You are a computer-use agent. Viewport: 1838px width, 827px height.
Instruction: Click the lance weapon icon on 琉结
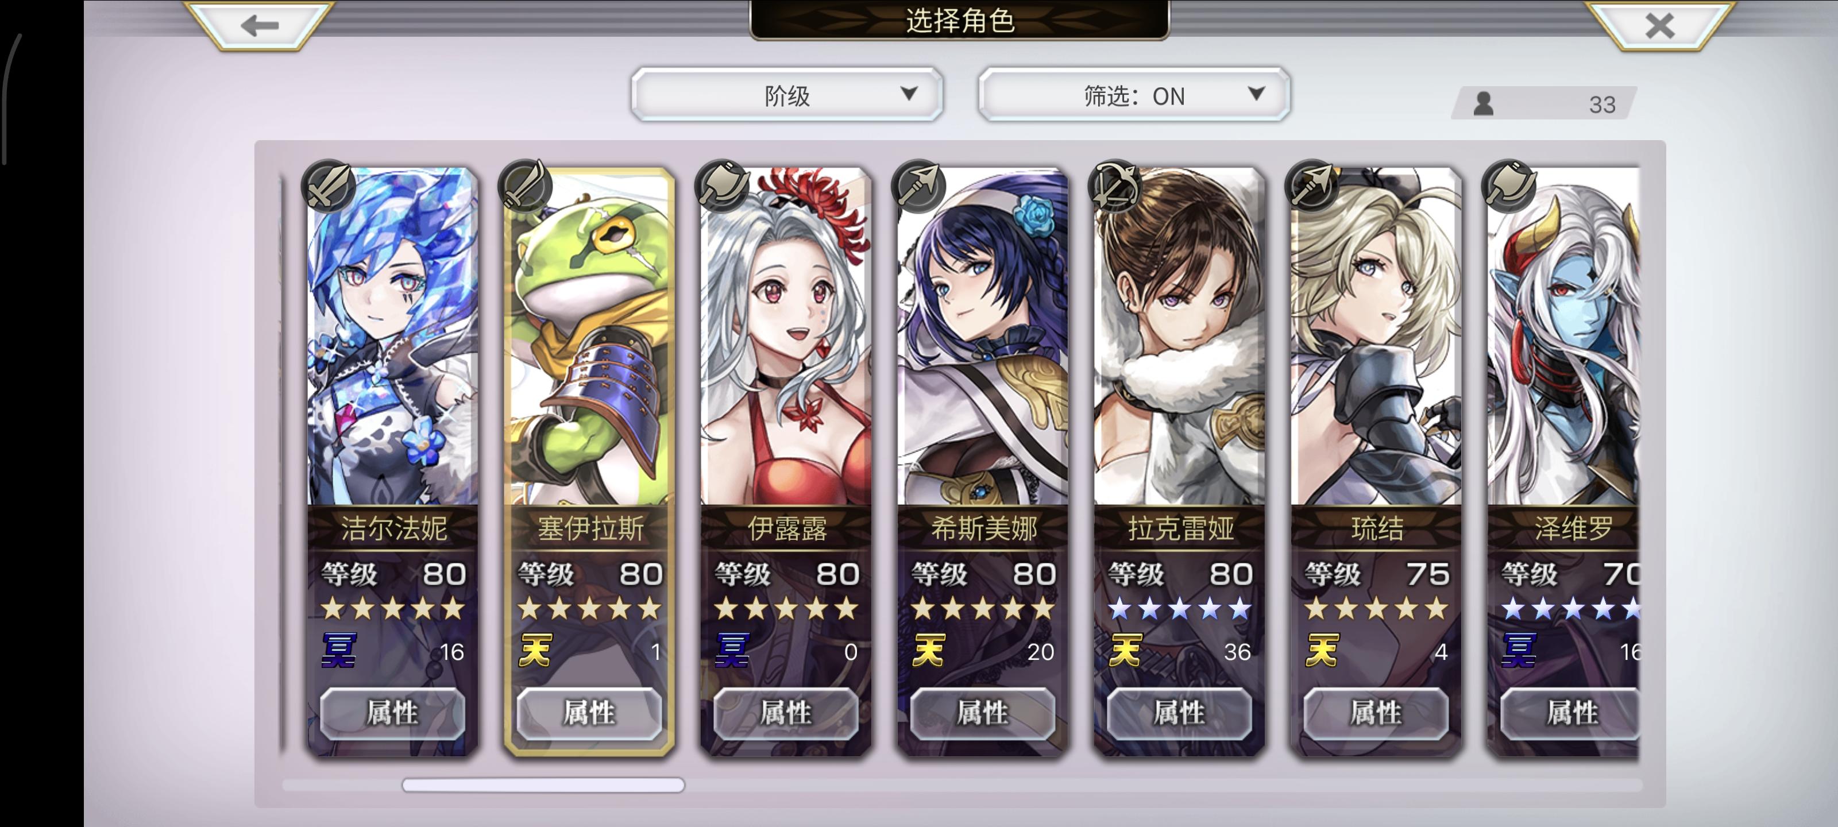pyautogui.click(x=1312, y=186)
